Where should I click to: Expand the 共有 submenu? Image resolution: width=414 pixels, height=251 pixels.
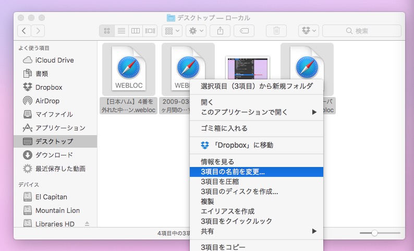(257, 231)
